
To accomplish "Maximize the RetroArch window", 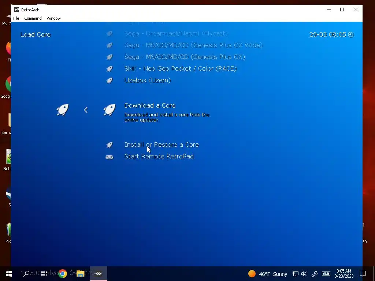I will pos(342,10).
